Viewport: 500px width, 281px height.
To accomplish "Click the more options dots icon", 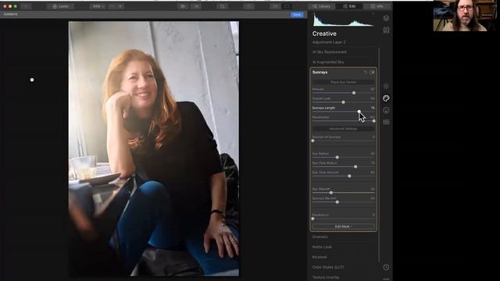I will [x=386, y=279].
